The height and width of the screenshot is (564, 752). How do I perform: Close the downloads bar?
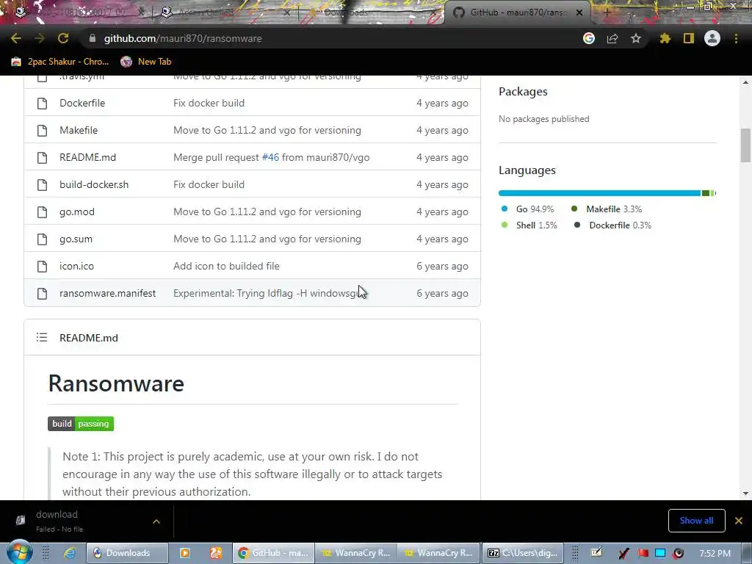pos(739,521)
